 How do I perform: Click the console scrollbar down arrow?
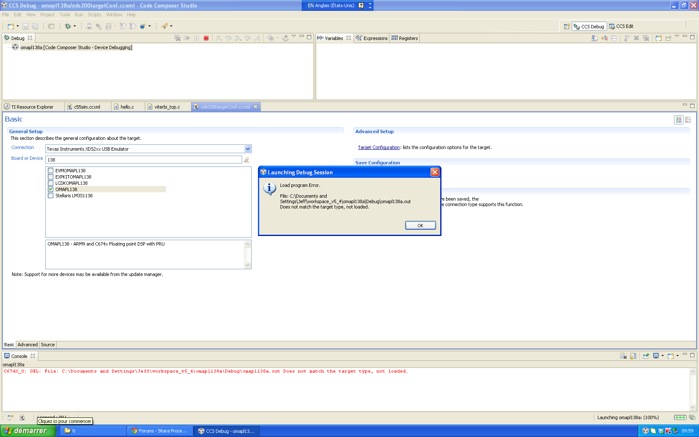[692, 407]
